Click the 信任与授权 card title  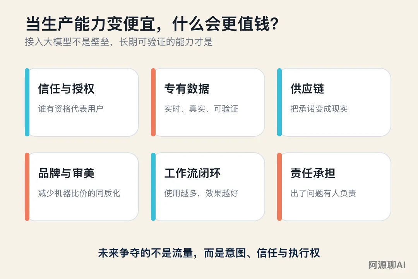pos(66,89)
